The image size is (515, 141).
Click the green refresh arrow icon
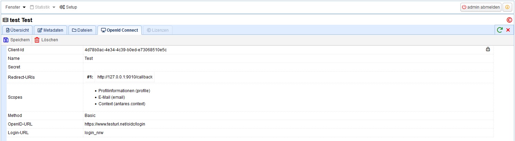pyautogui.click(x=499, y=30)
